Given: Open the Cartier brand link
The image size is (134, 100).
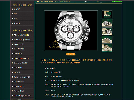Looking at the screenshot, I should [x=19, y=44].
